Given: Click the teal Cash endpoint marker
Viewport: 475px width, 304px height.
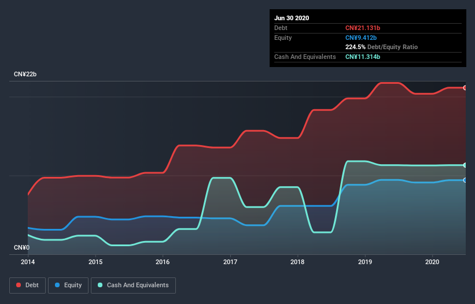Looking at the screenshot, I should tap(465, 165).
